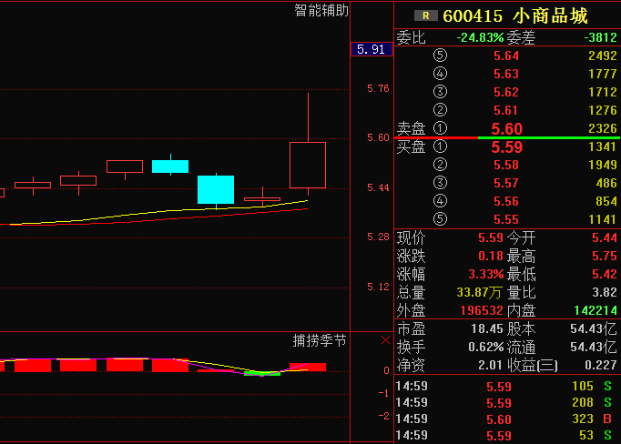Click the R badge beside stock code
Viewport: 621px width, 444px height.
pos(426,15)
